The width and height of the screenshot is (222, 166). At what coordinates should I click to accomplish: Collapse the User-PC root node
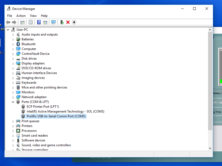click(8, 30)
